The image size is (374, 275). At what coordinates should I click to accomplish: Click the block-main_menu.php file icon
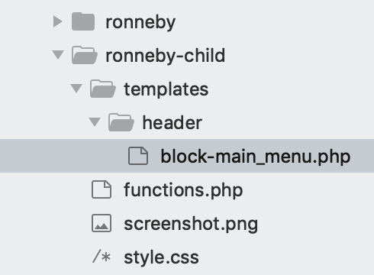pyautogui.click(x=138, y=156)
